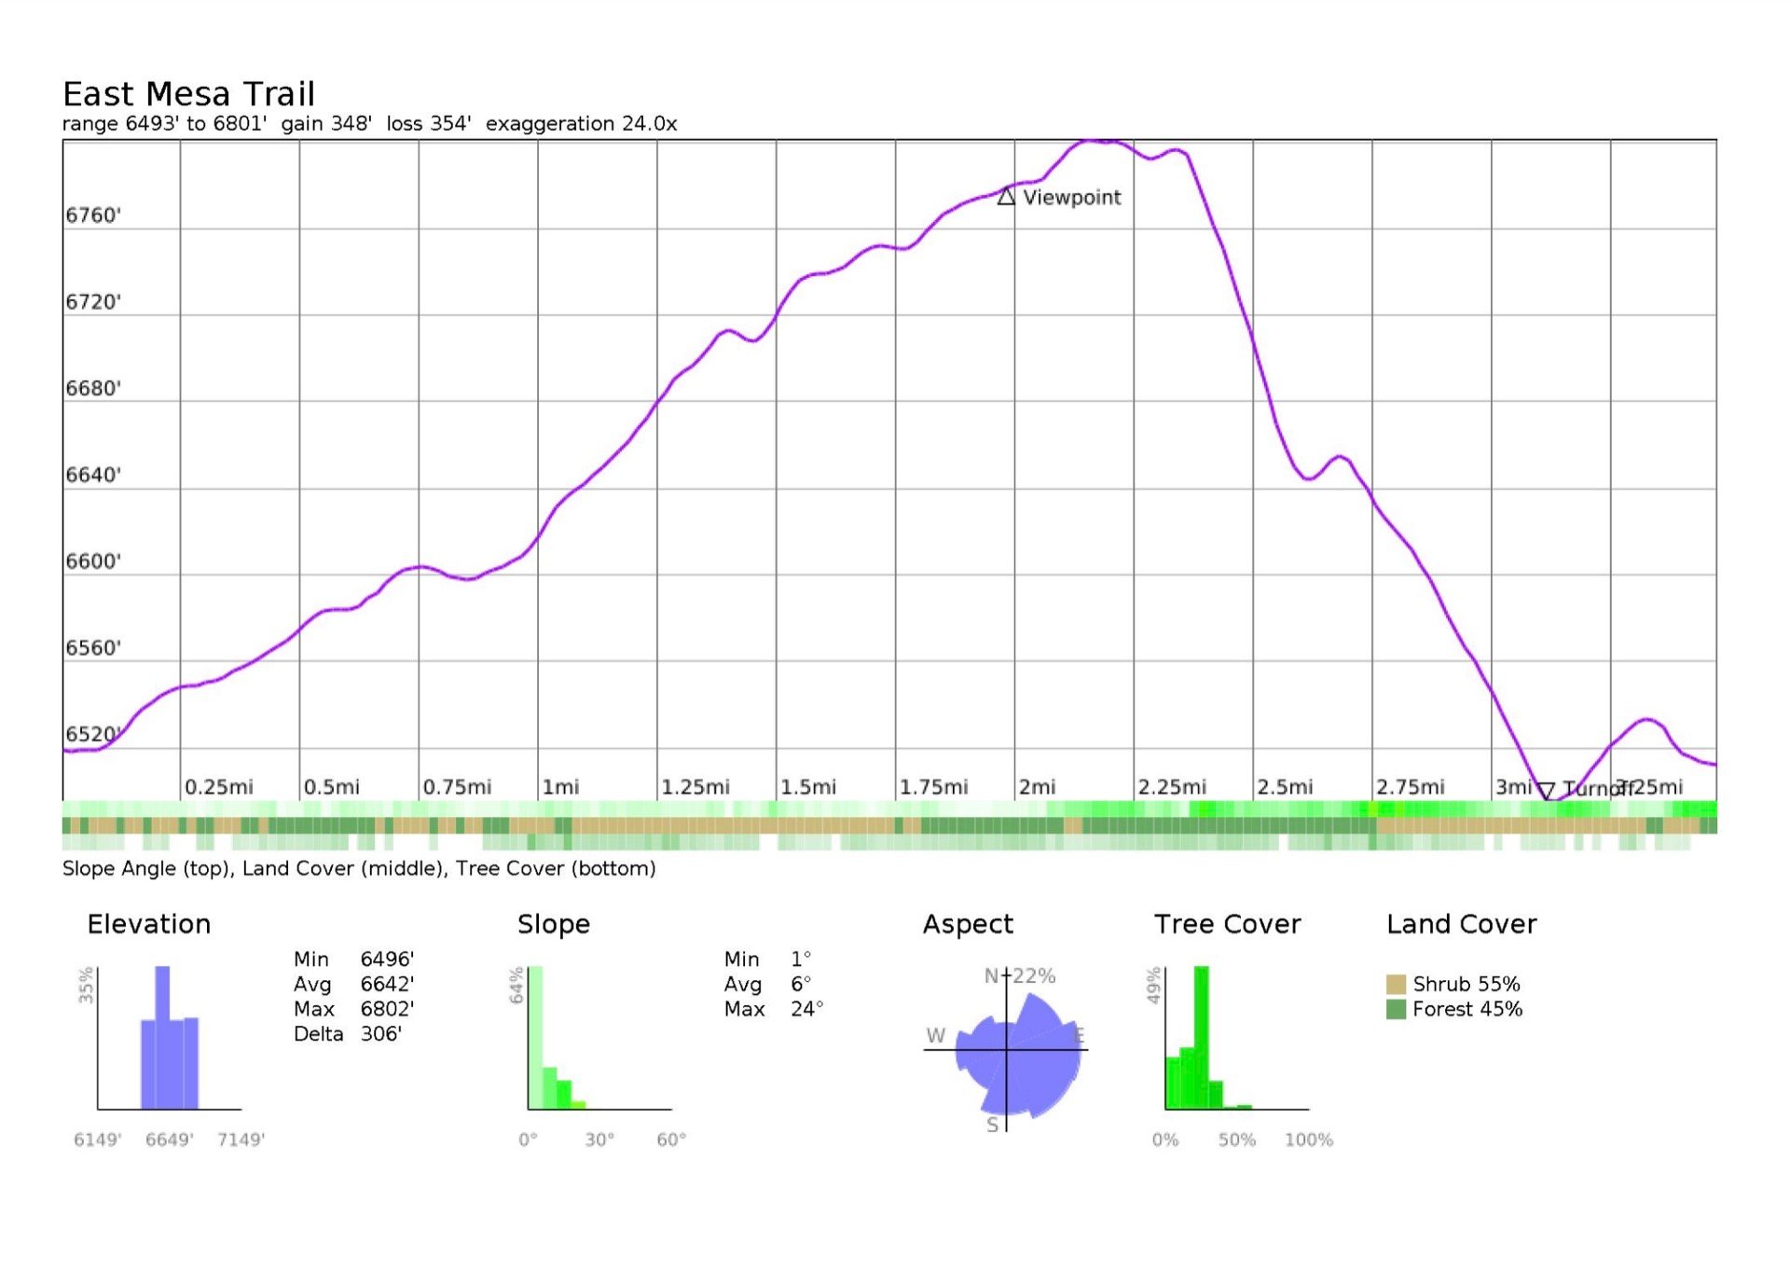
Task: Click the Forest green color swatch
Action: [x=1396, y=1009]
